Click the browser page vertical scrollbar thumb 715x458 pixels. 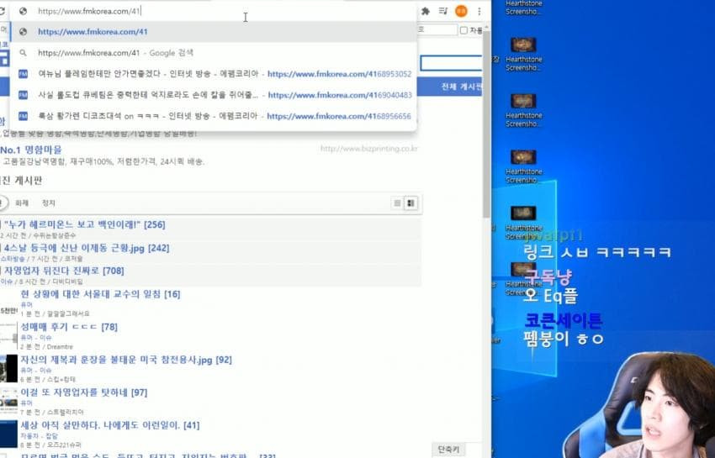click(487, 124)
